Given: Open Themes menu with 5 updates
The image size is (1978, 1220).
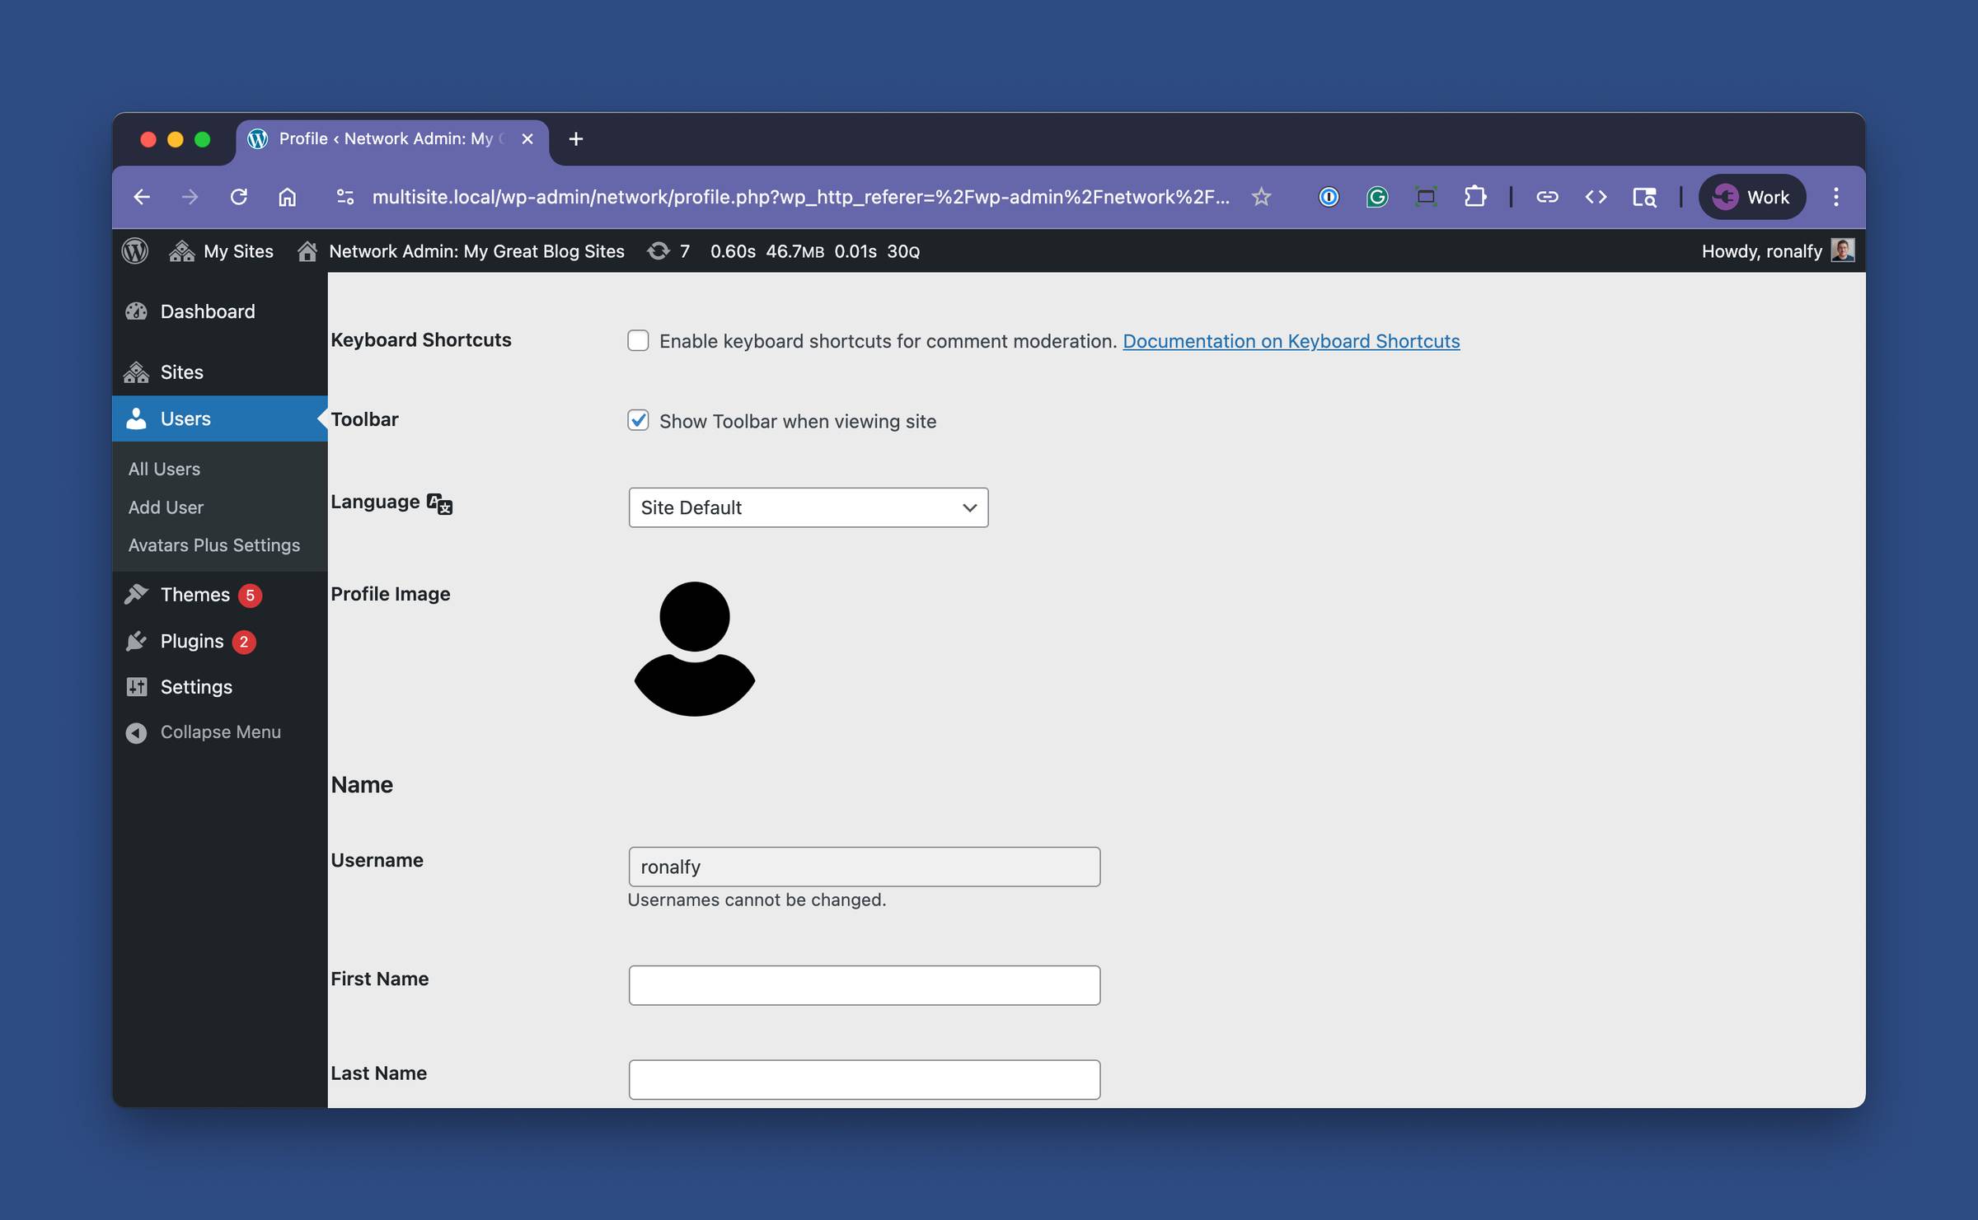Looking at the screenshot, I should 220,595.
